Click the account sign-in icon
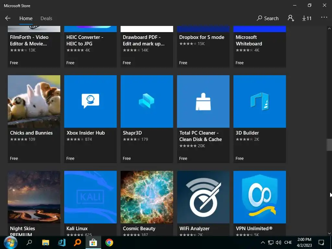This screenshot has width=332, height=249. [291, 18]
